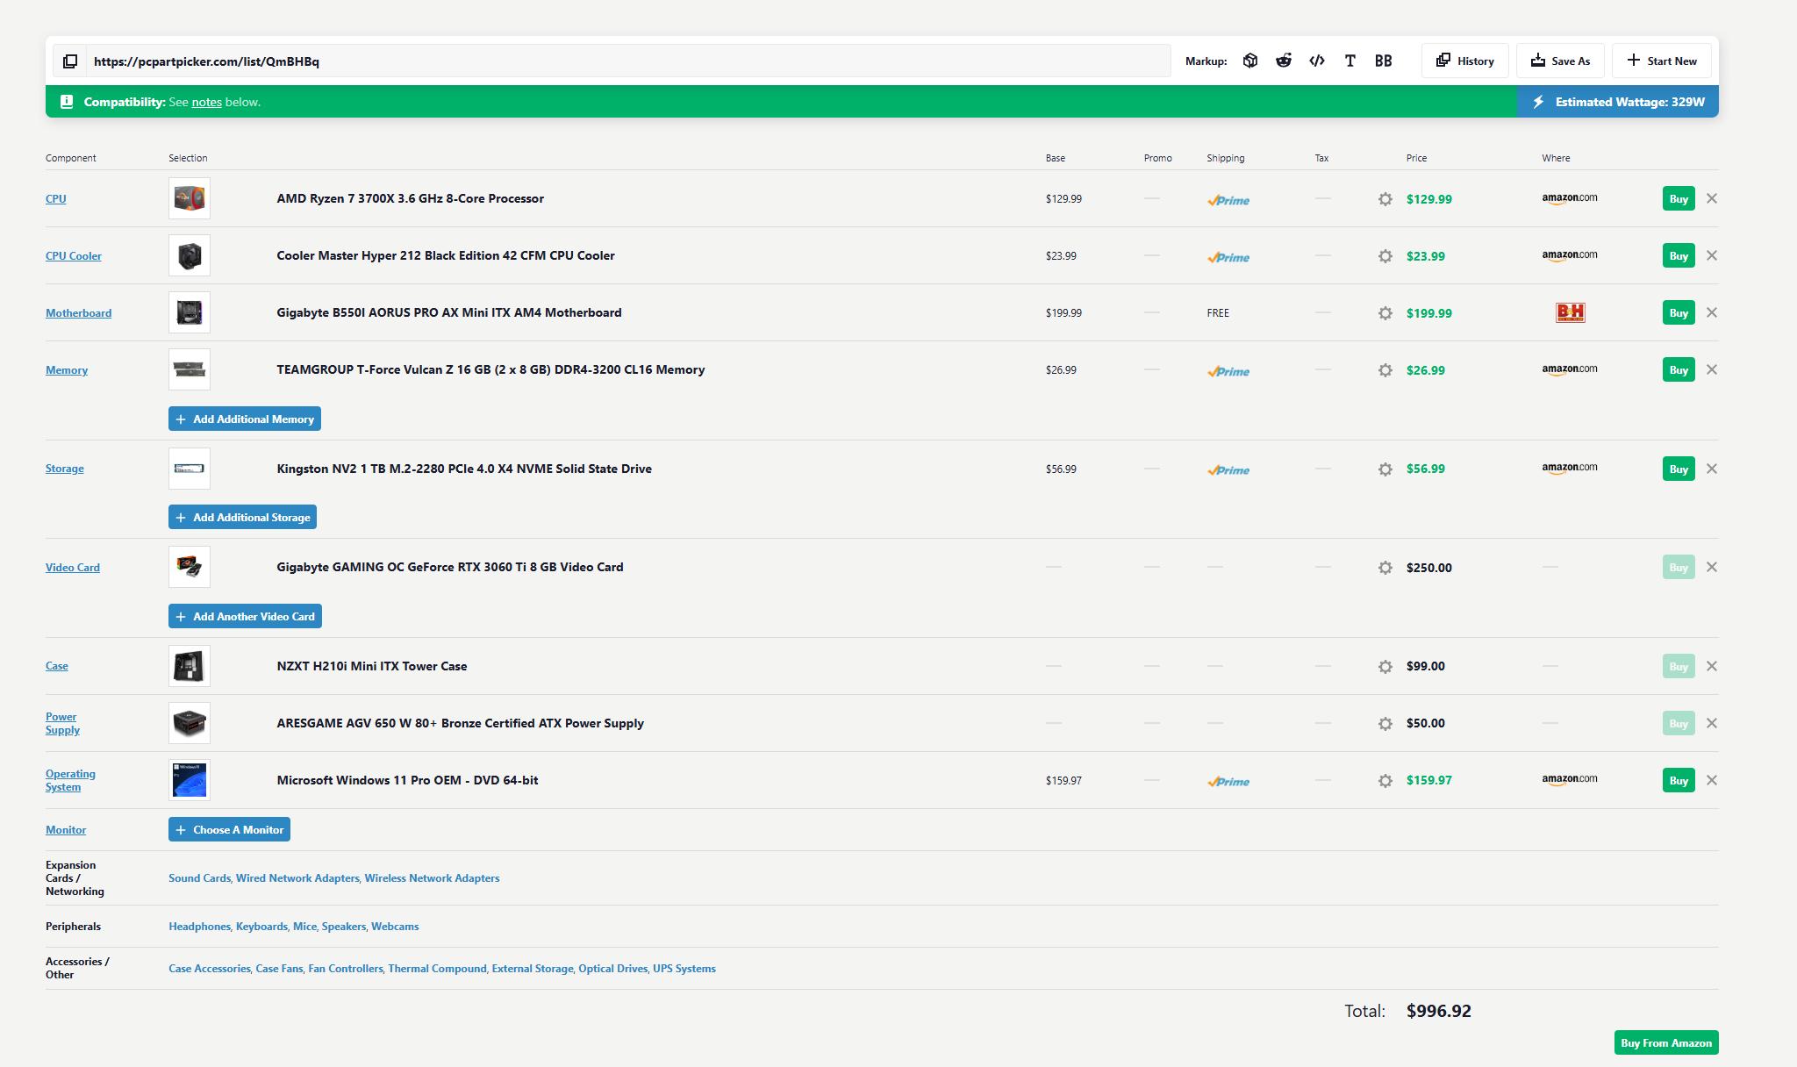
Task: Open Gigabyte GAMING OC RTX 3060 Ti product page
Action: point(450,567)
